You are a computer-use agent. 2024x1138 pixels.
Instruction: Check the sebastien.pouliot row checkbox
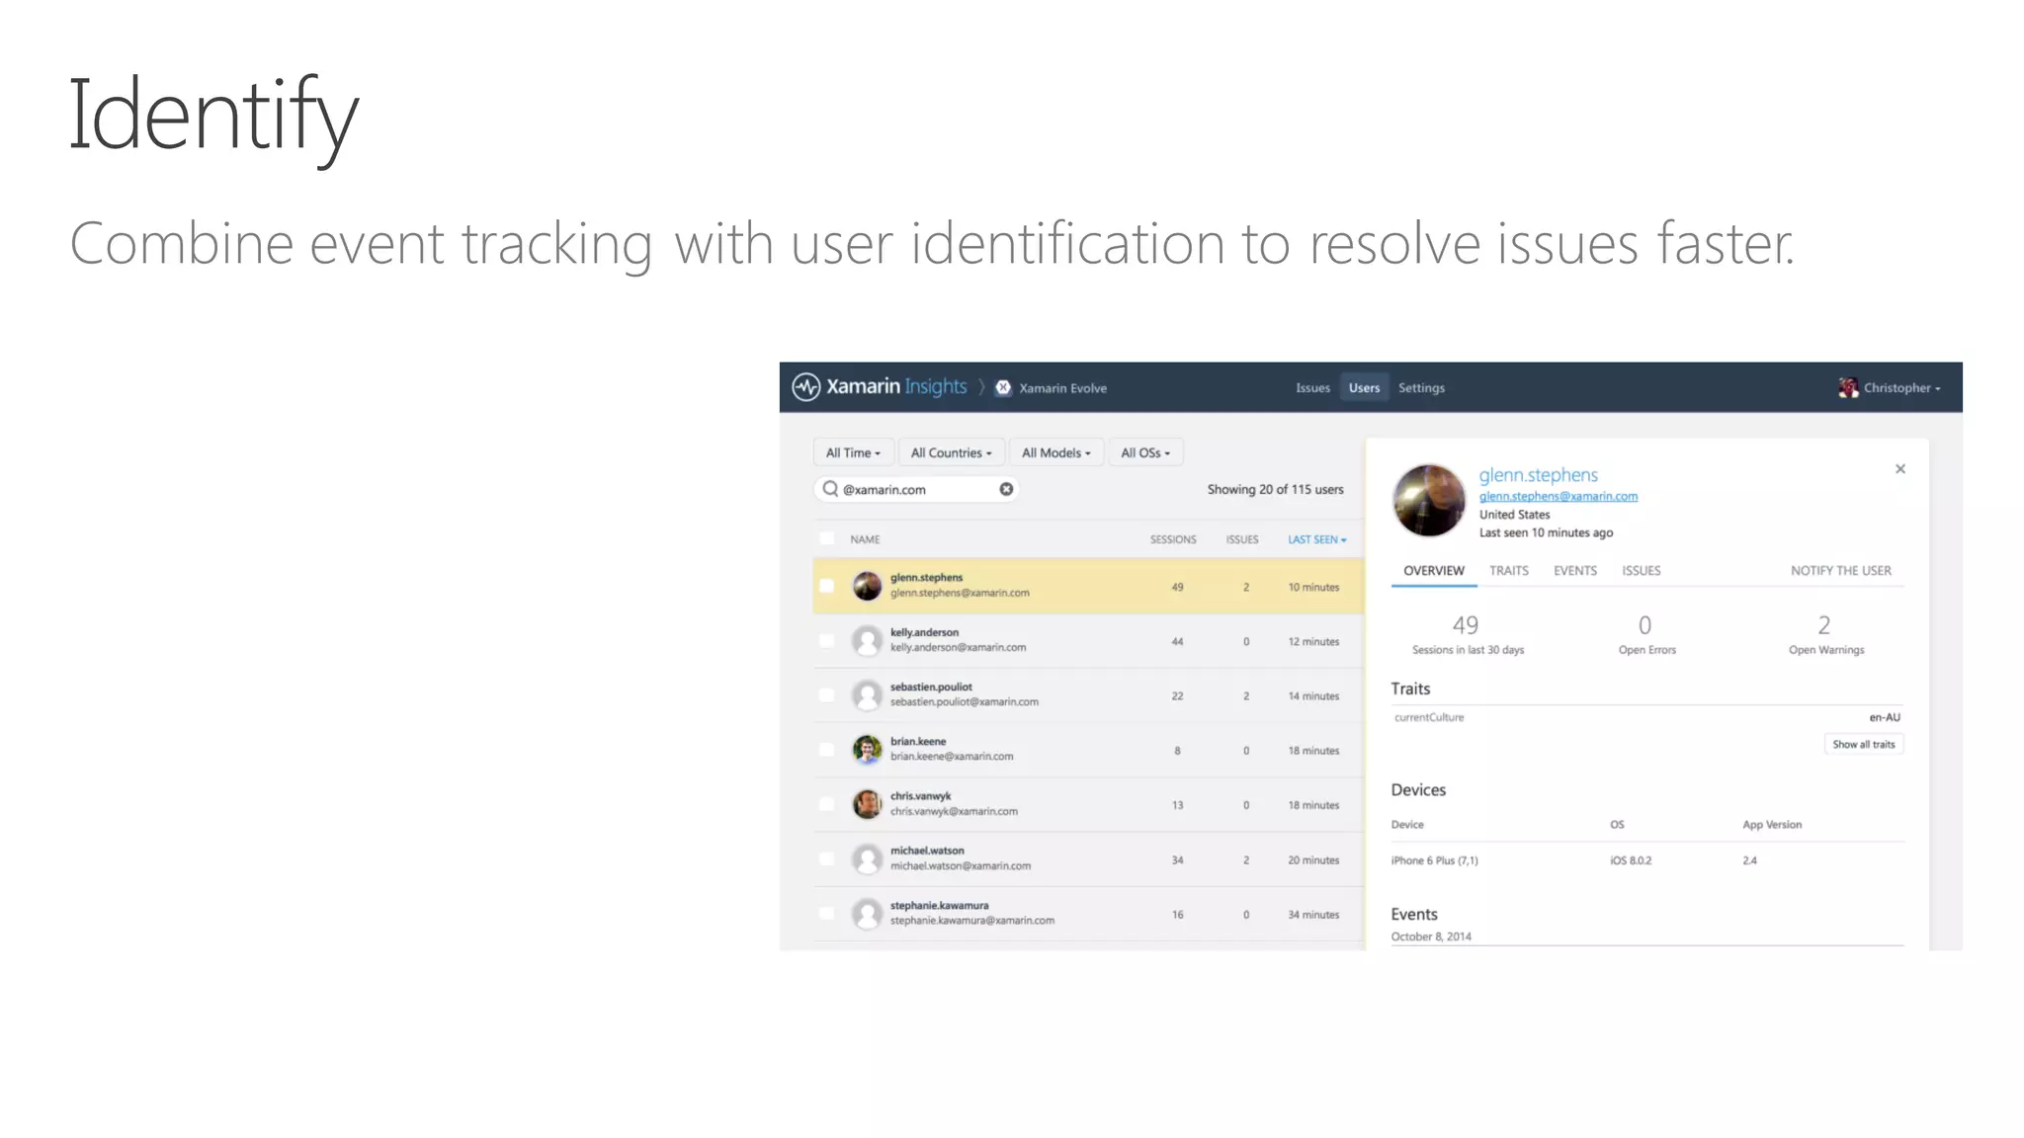826,694
